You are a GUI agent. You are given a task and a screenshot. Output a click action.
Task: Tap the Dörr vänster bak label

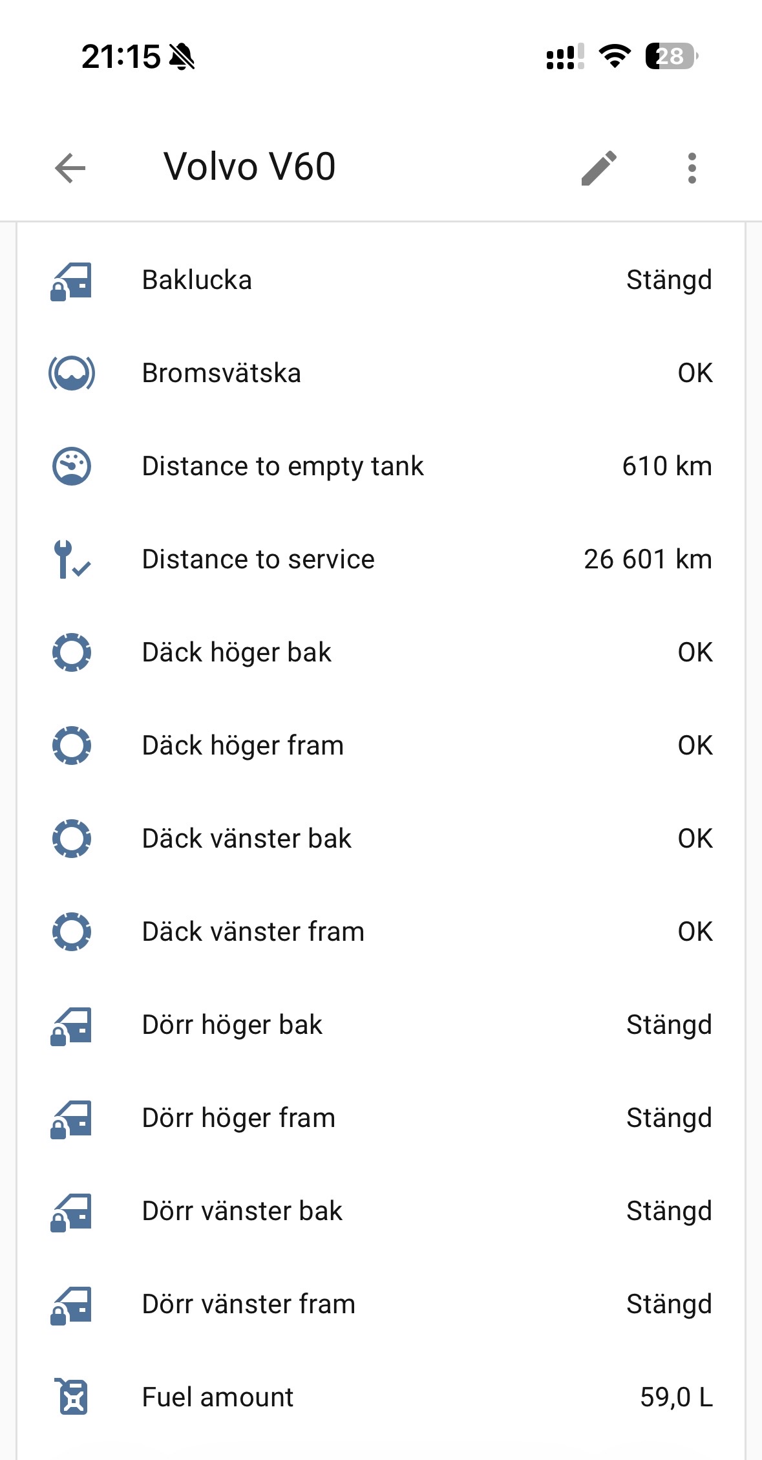point(242,1211)
